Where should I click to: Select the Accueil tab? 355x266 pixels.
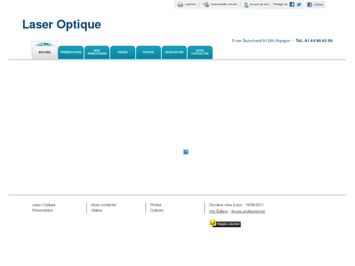pyautogui.click(x=44, y=52)
